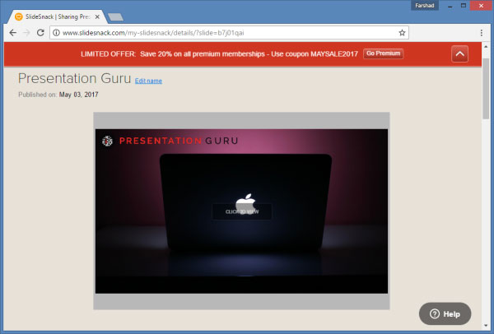
Task: Open a new tab button
Action: [x=115, y=17]
